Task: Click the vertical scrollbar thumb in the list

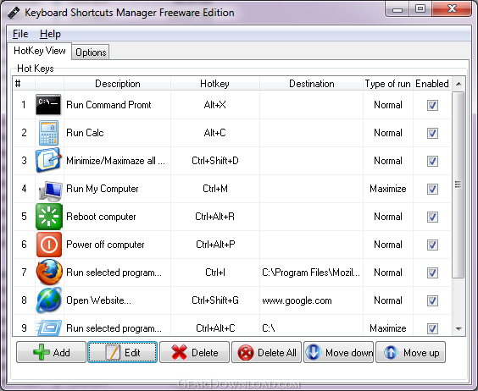Action: point(458,184)
